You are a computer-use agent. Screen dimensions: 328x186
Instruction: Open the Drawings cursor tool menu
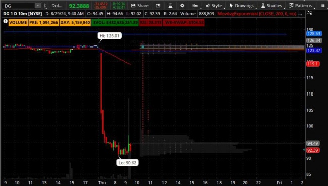coord(241,6)
